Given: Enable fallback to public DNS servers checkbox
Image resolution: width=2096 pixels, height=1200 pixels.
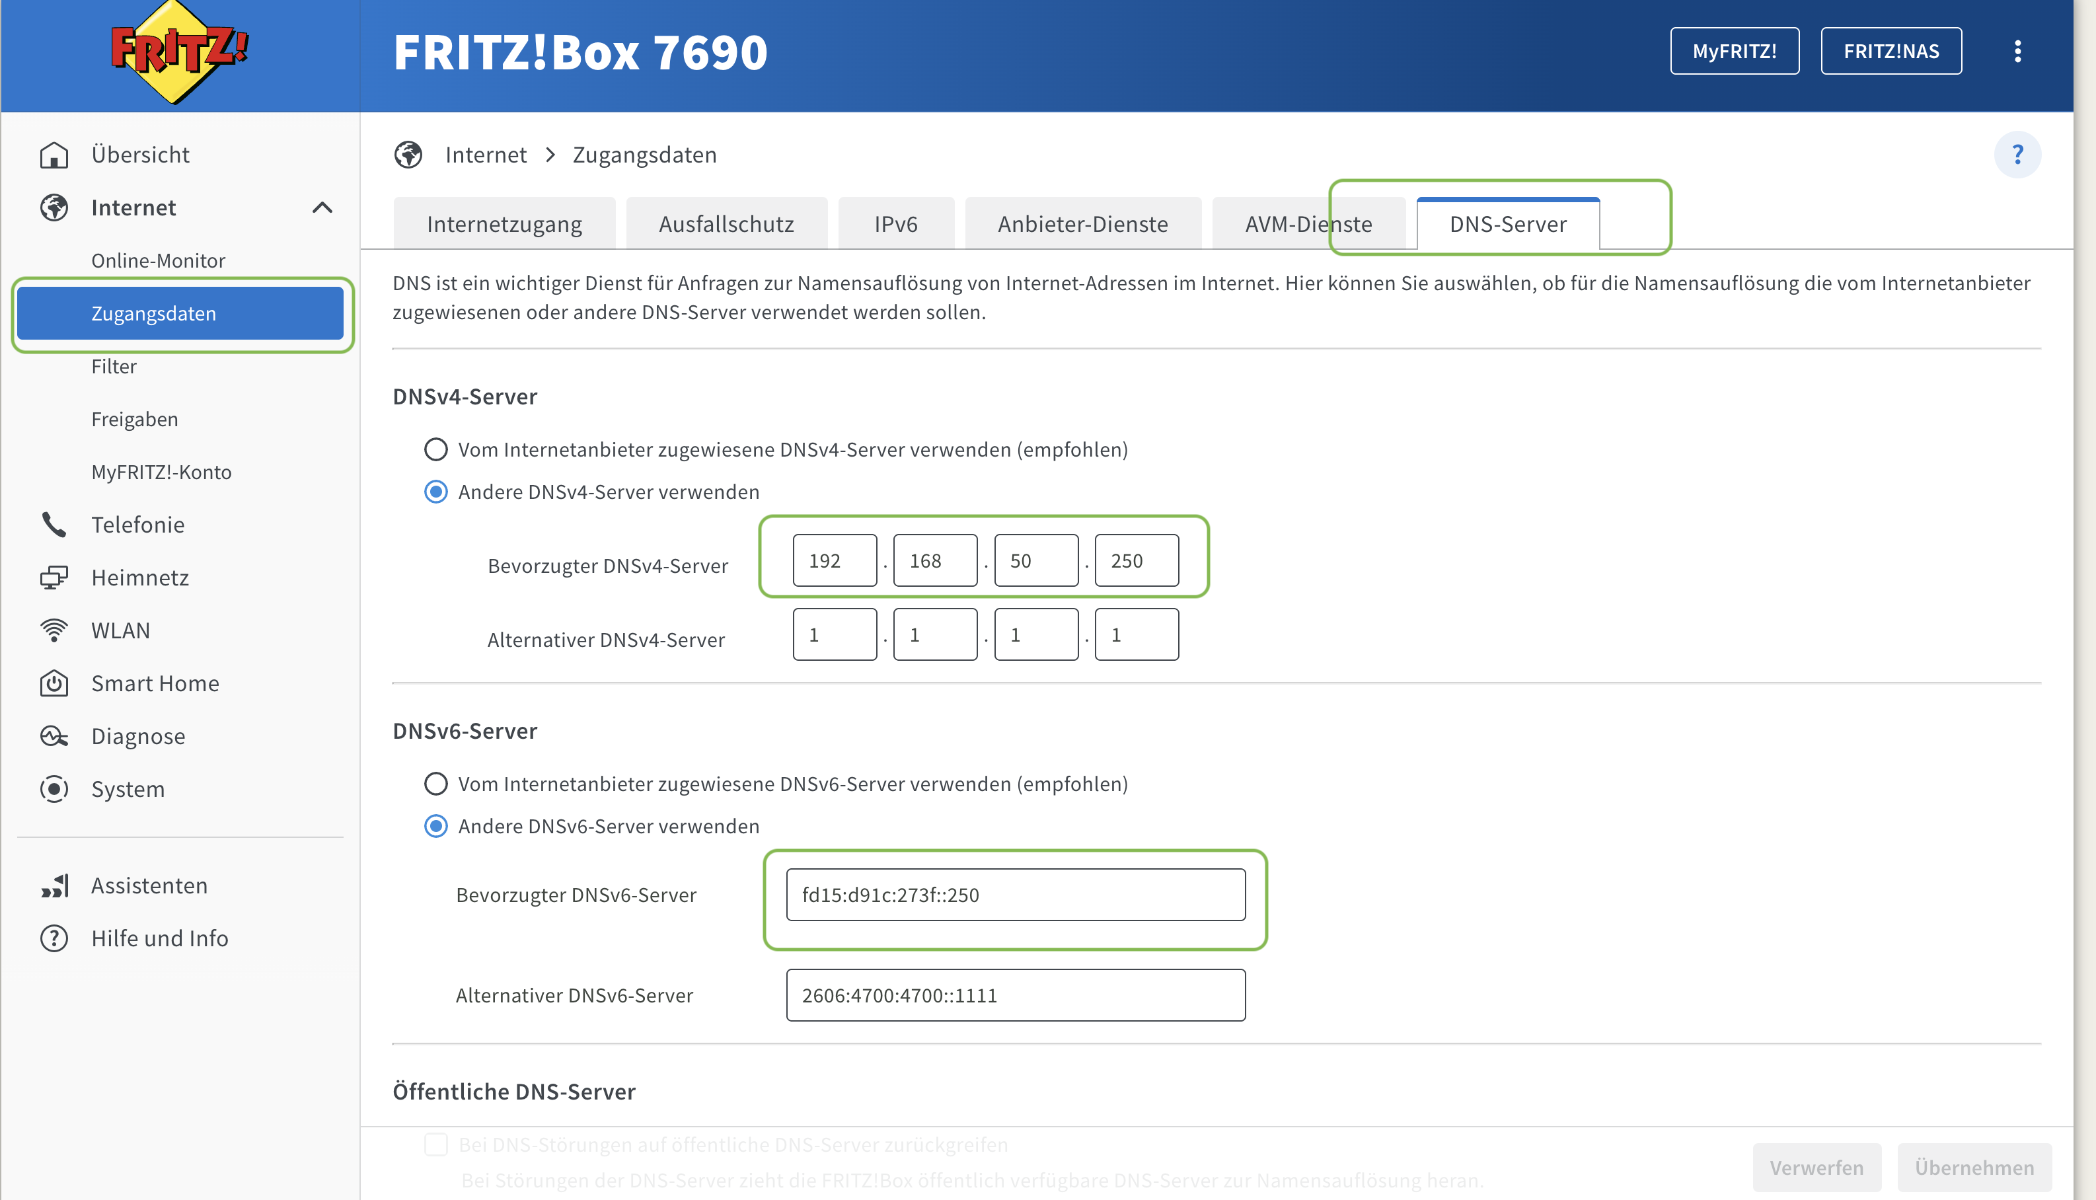Looking at the screenshot, I should point(436,1144).
